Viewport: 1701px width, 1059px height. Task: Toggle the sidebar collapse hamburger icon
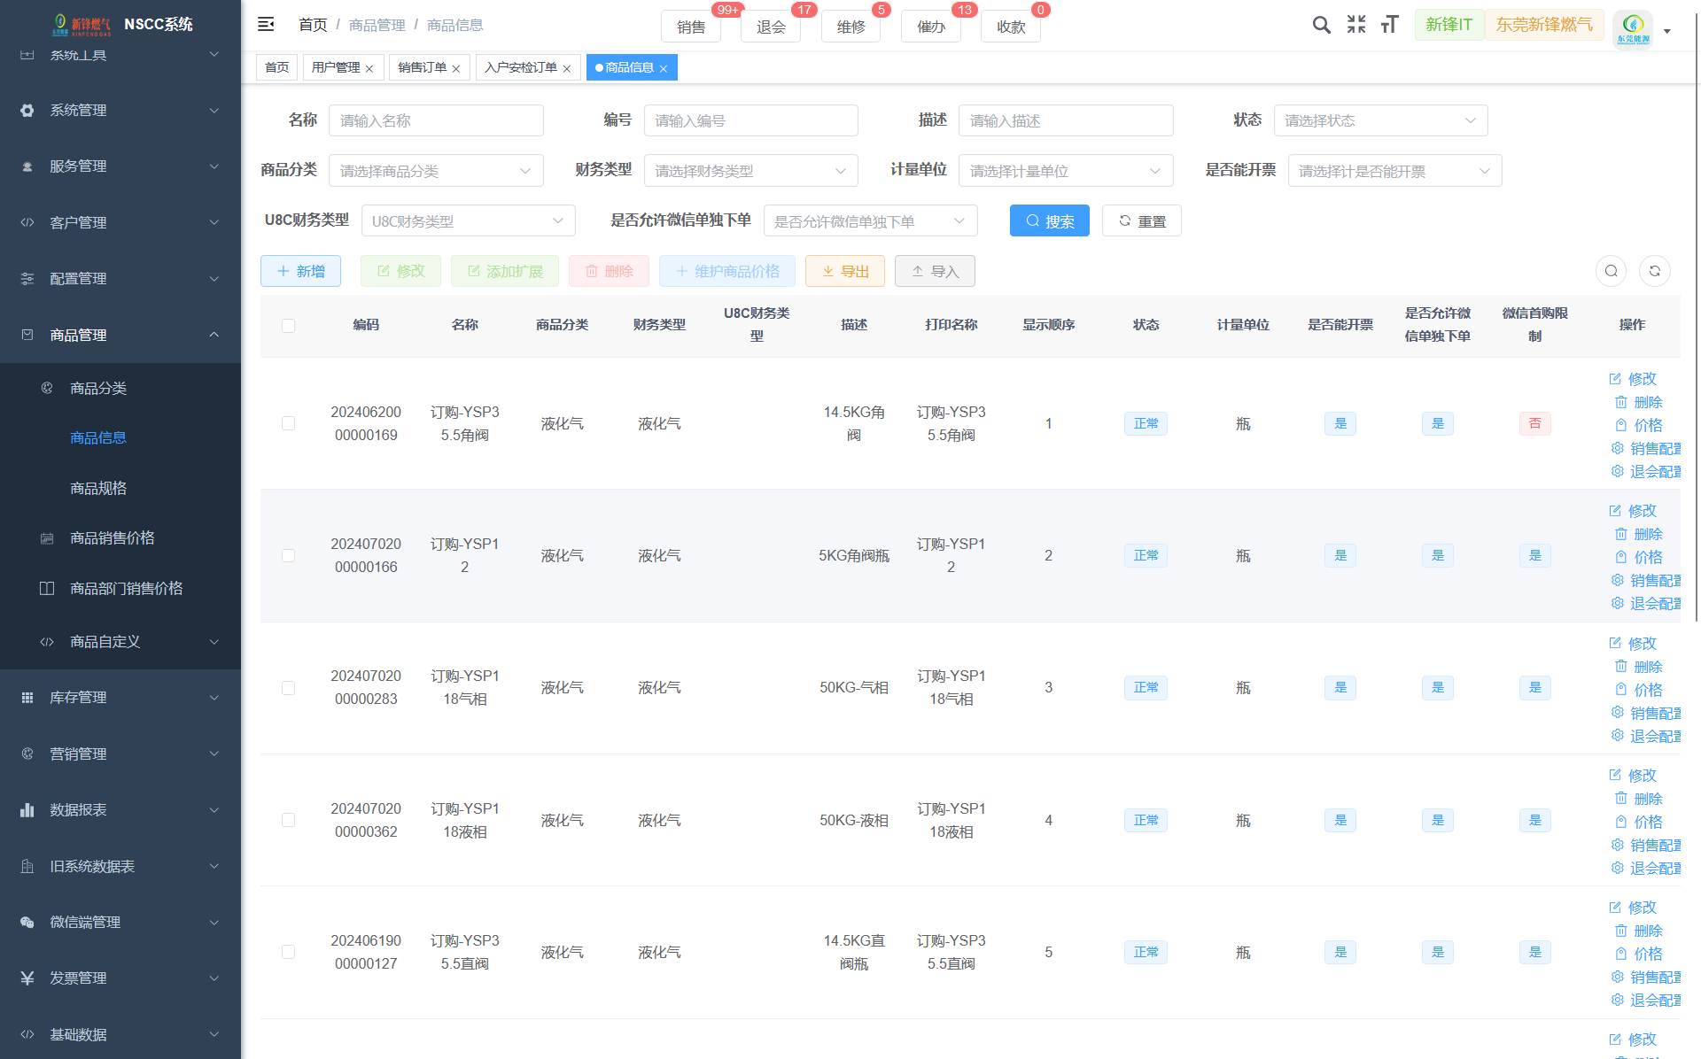pyautogui.click(x=266, y=25)
